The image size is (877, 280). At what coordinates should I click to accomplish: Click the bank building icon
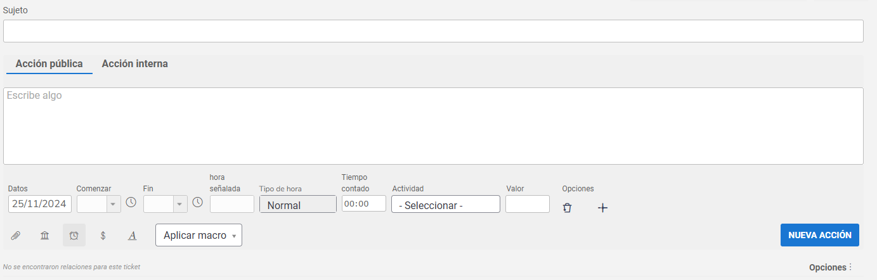[x=44, y=236]
